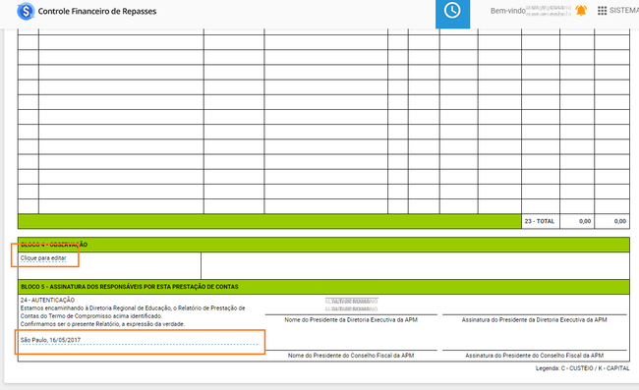
Task: Click the empty observation cell beside editable field
Action: click(415, 265)
